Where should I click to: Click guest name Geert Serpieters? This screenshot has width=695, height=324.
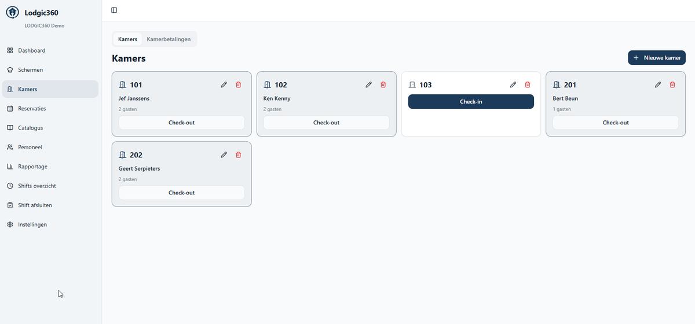click(x=139, y=168)
